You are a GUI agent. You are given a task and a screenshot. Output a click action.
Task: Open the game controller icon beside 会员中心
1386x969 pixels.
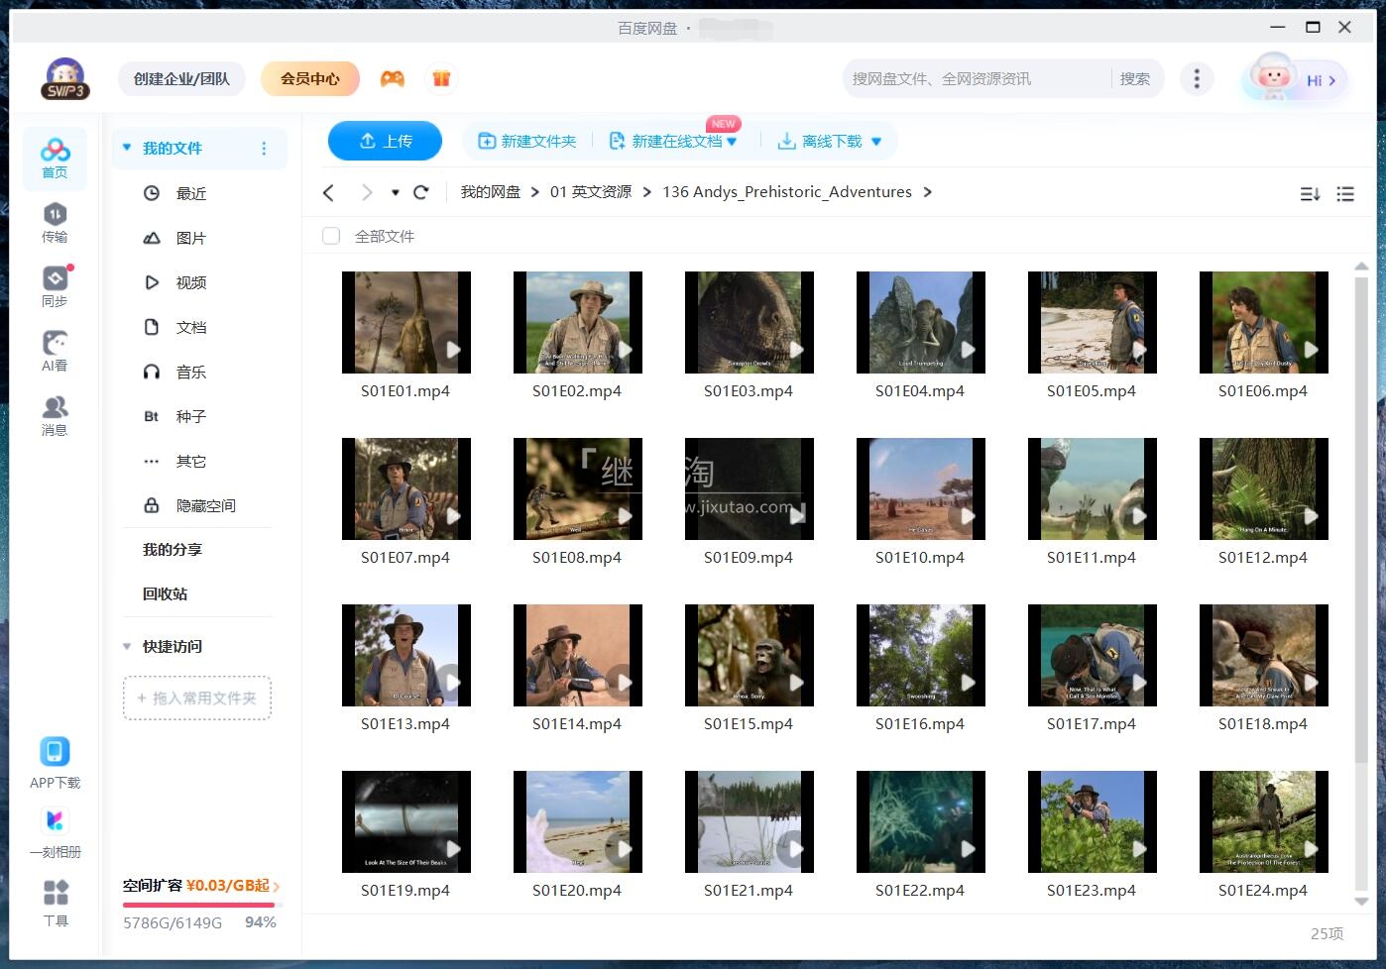393,78
